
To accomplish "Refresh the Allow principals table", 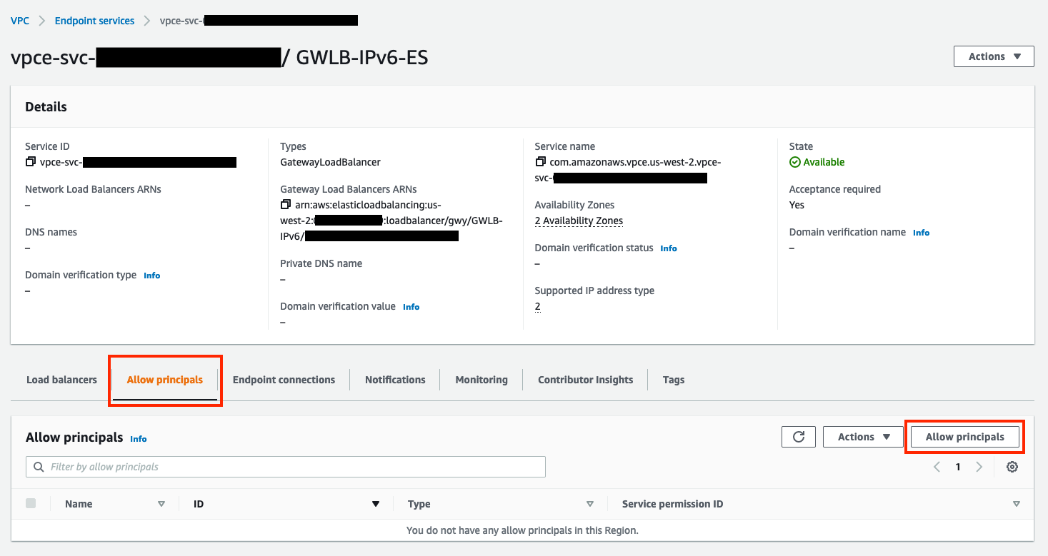I will click(798, 436).
